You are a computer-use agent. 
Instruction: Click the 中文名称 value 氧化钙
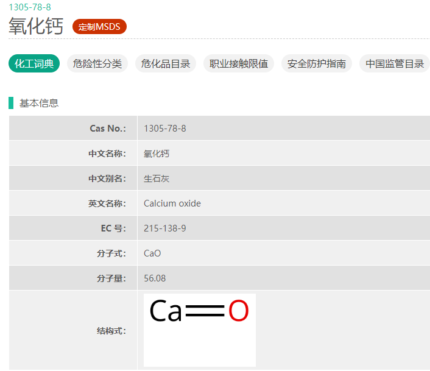[157, 154]
